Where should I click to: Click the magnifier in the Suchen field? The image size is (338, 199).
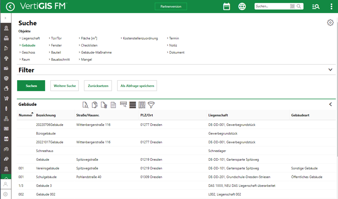pyautogui.click(x=299, y=6)
